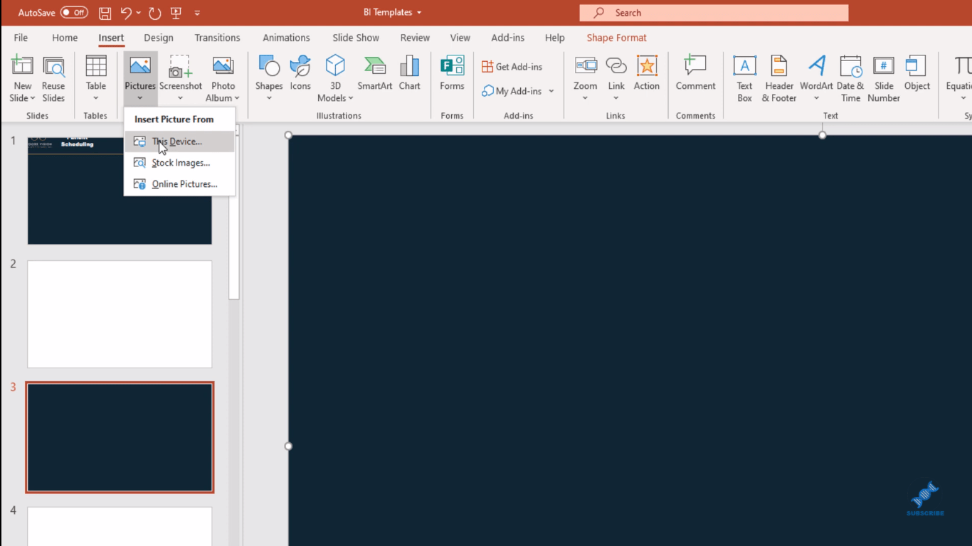Click the Redo repeat icon
The image size is (972, 546).
pyautogui.click(x=155, y=13)
